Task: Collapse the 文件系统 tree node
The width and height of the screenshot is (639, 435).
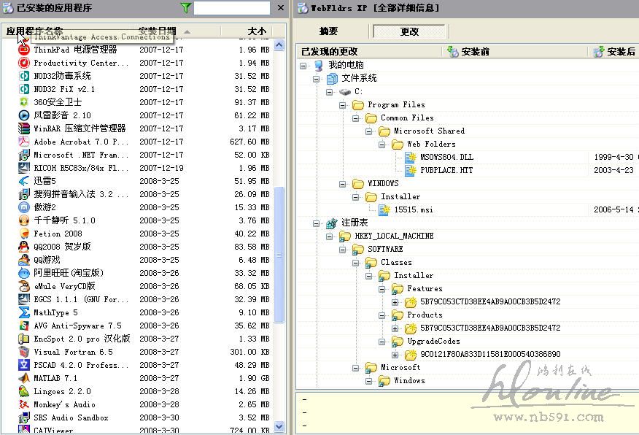Action: click(x=317, y=79)
